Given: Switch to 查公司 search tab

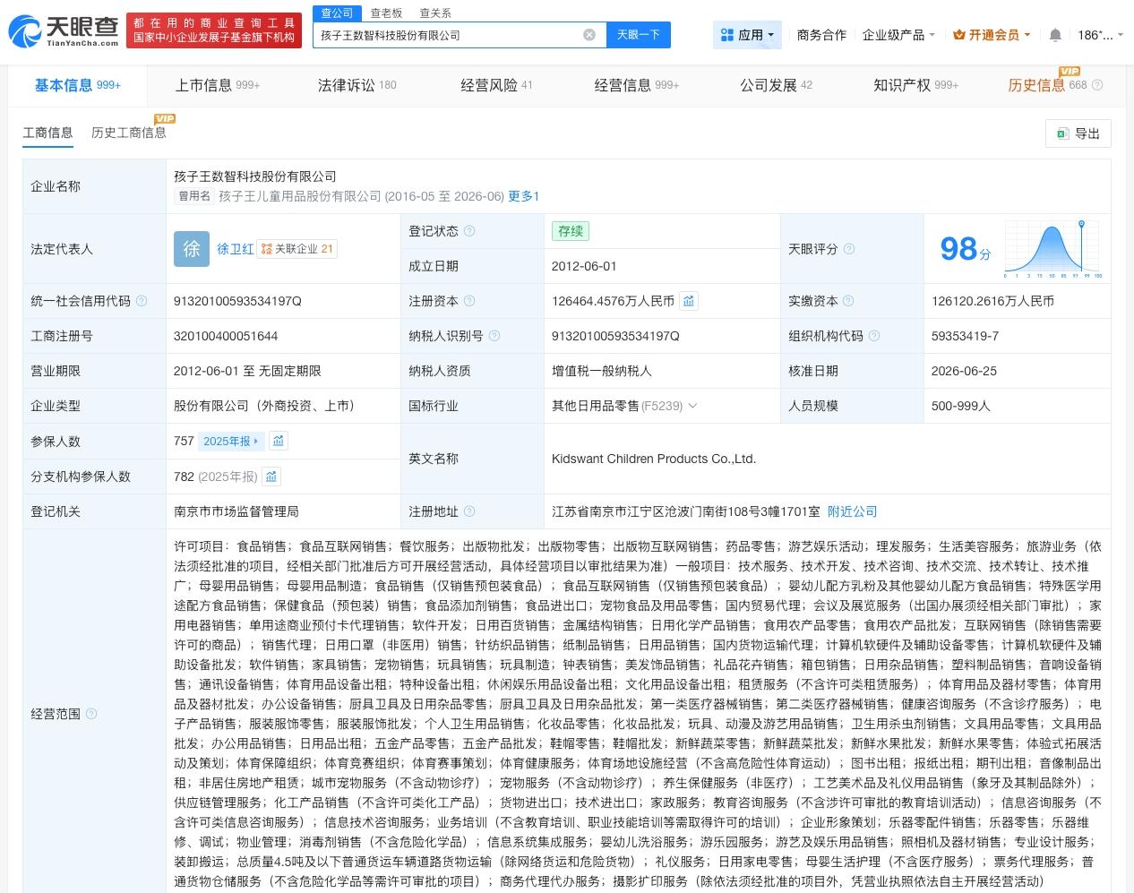Looking at the screenshot, I should coord(337,13).
